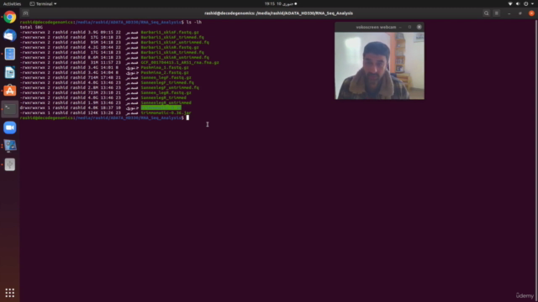Click the webcam video preview

pos(379,65)
